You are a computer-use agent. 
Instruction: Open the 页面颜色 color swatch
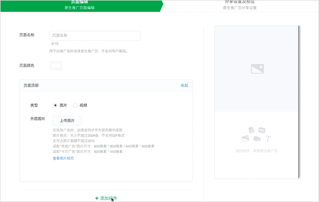click(x=56, y=66)
